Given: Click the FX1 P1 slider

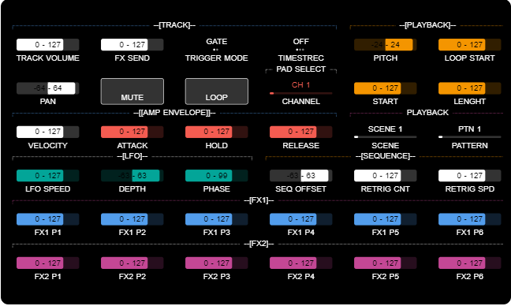Looking at the screenshot, I should point(47,219).
